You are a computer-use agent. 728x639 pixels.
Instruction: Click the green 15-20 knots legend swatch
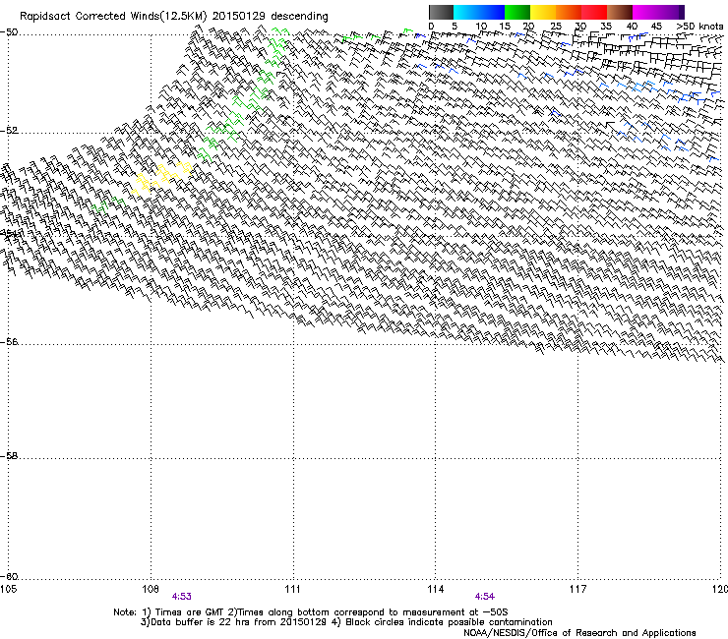[x=517, y=12]
